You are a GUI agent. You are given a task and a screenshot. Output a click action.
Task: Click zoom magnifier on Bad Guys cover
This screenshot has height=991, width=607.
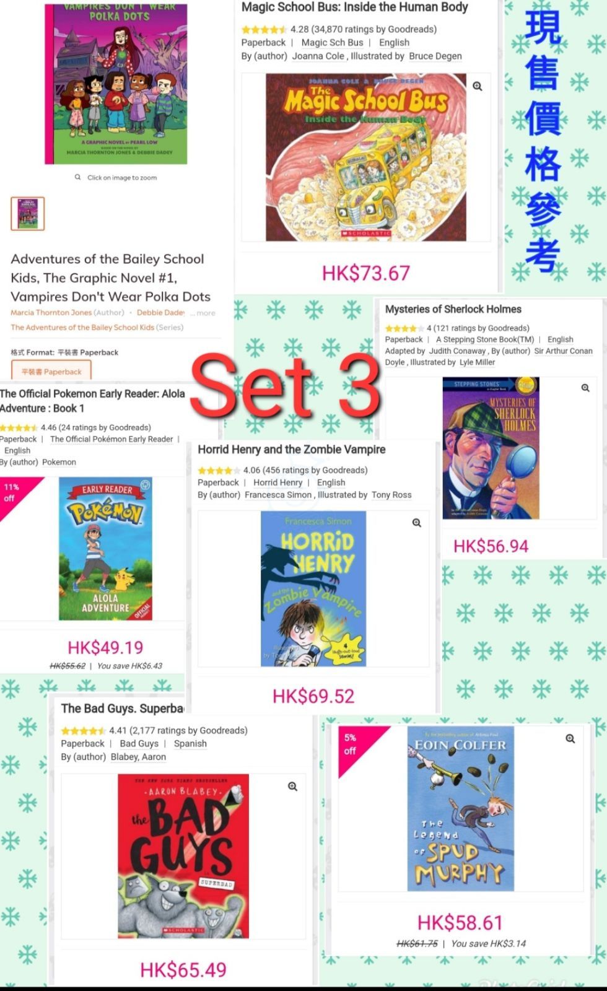[292, 787]
